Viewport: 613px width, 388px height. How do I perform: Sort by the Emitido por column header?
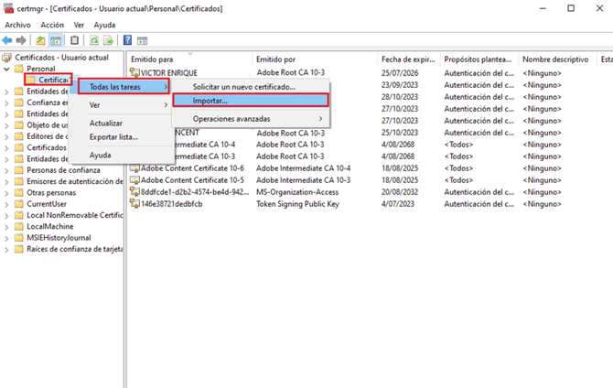(x=315, y=59)
